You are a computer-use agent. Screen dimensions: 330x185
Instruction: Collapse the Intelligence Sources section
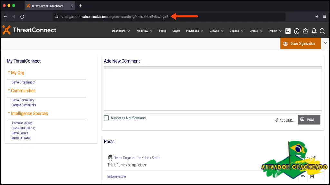[9, 113]
